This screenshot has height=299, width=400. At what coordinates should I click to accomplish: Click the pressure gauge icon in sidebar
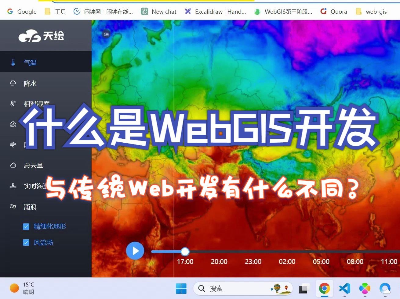[x=13, y=124]
